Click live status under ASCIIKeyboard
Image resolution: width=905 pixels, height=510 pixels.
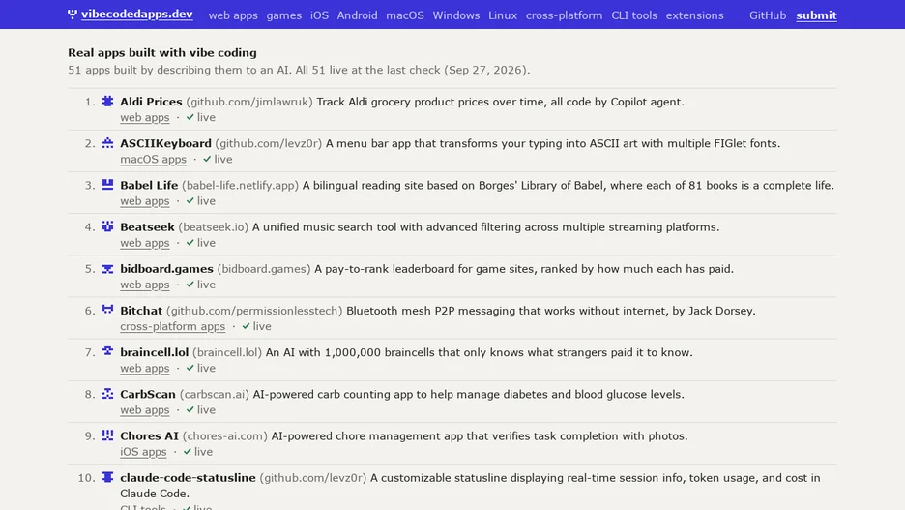pos(218,160)
